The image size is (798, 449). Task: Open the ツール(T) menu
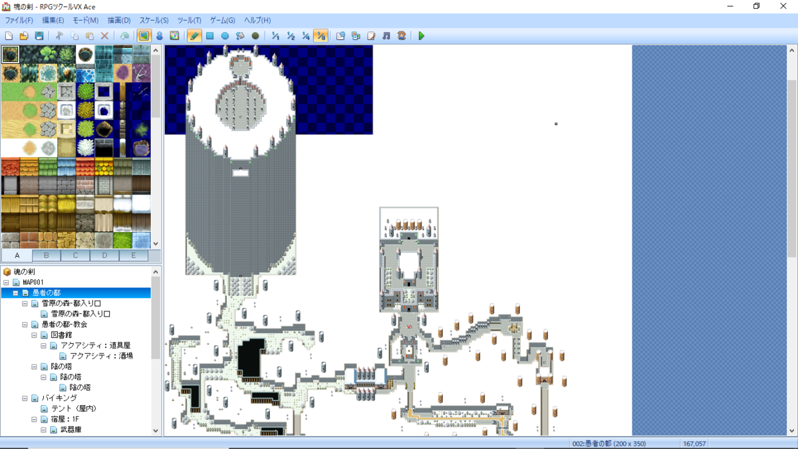coord(190,21)
